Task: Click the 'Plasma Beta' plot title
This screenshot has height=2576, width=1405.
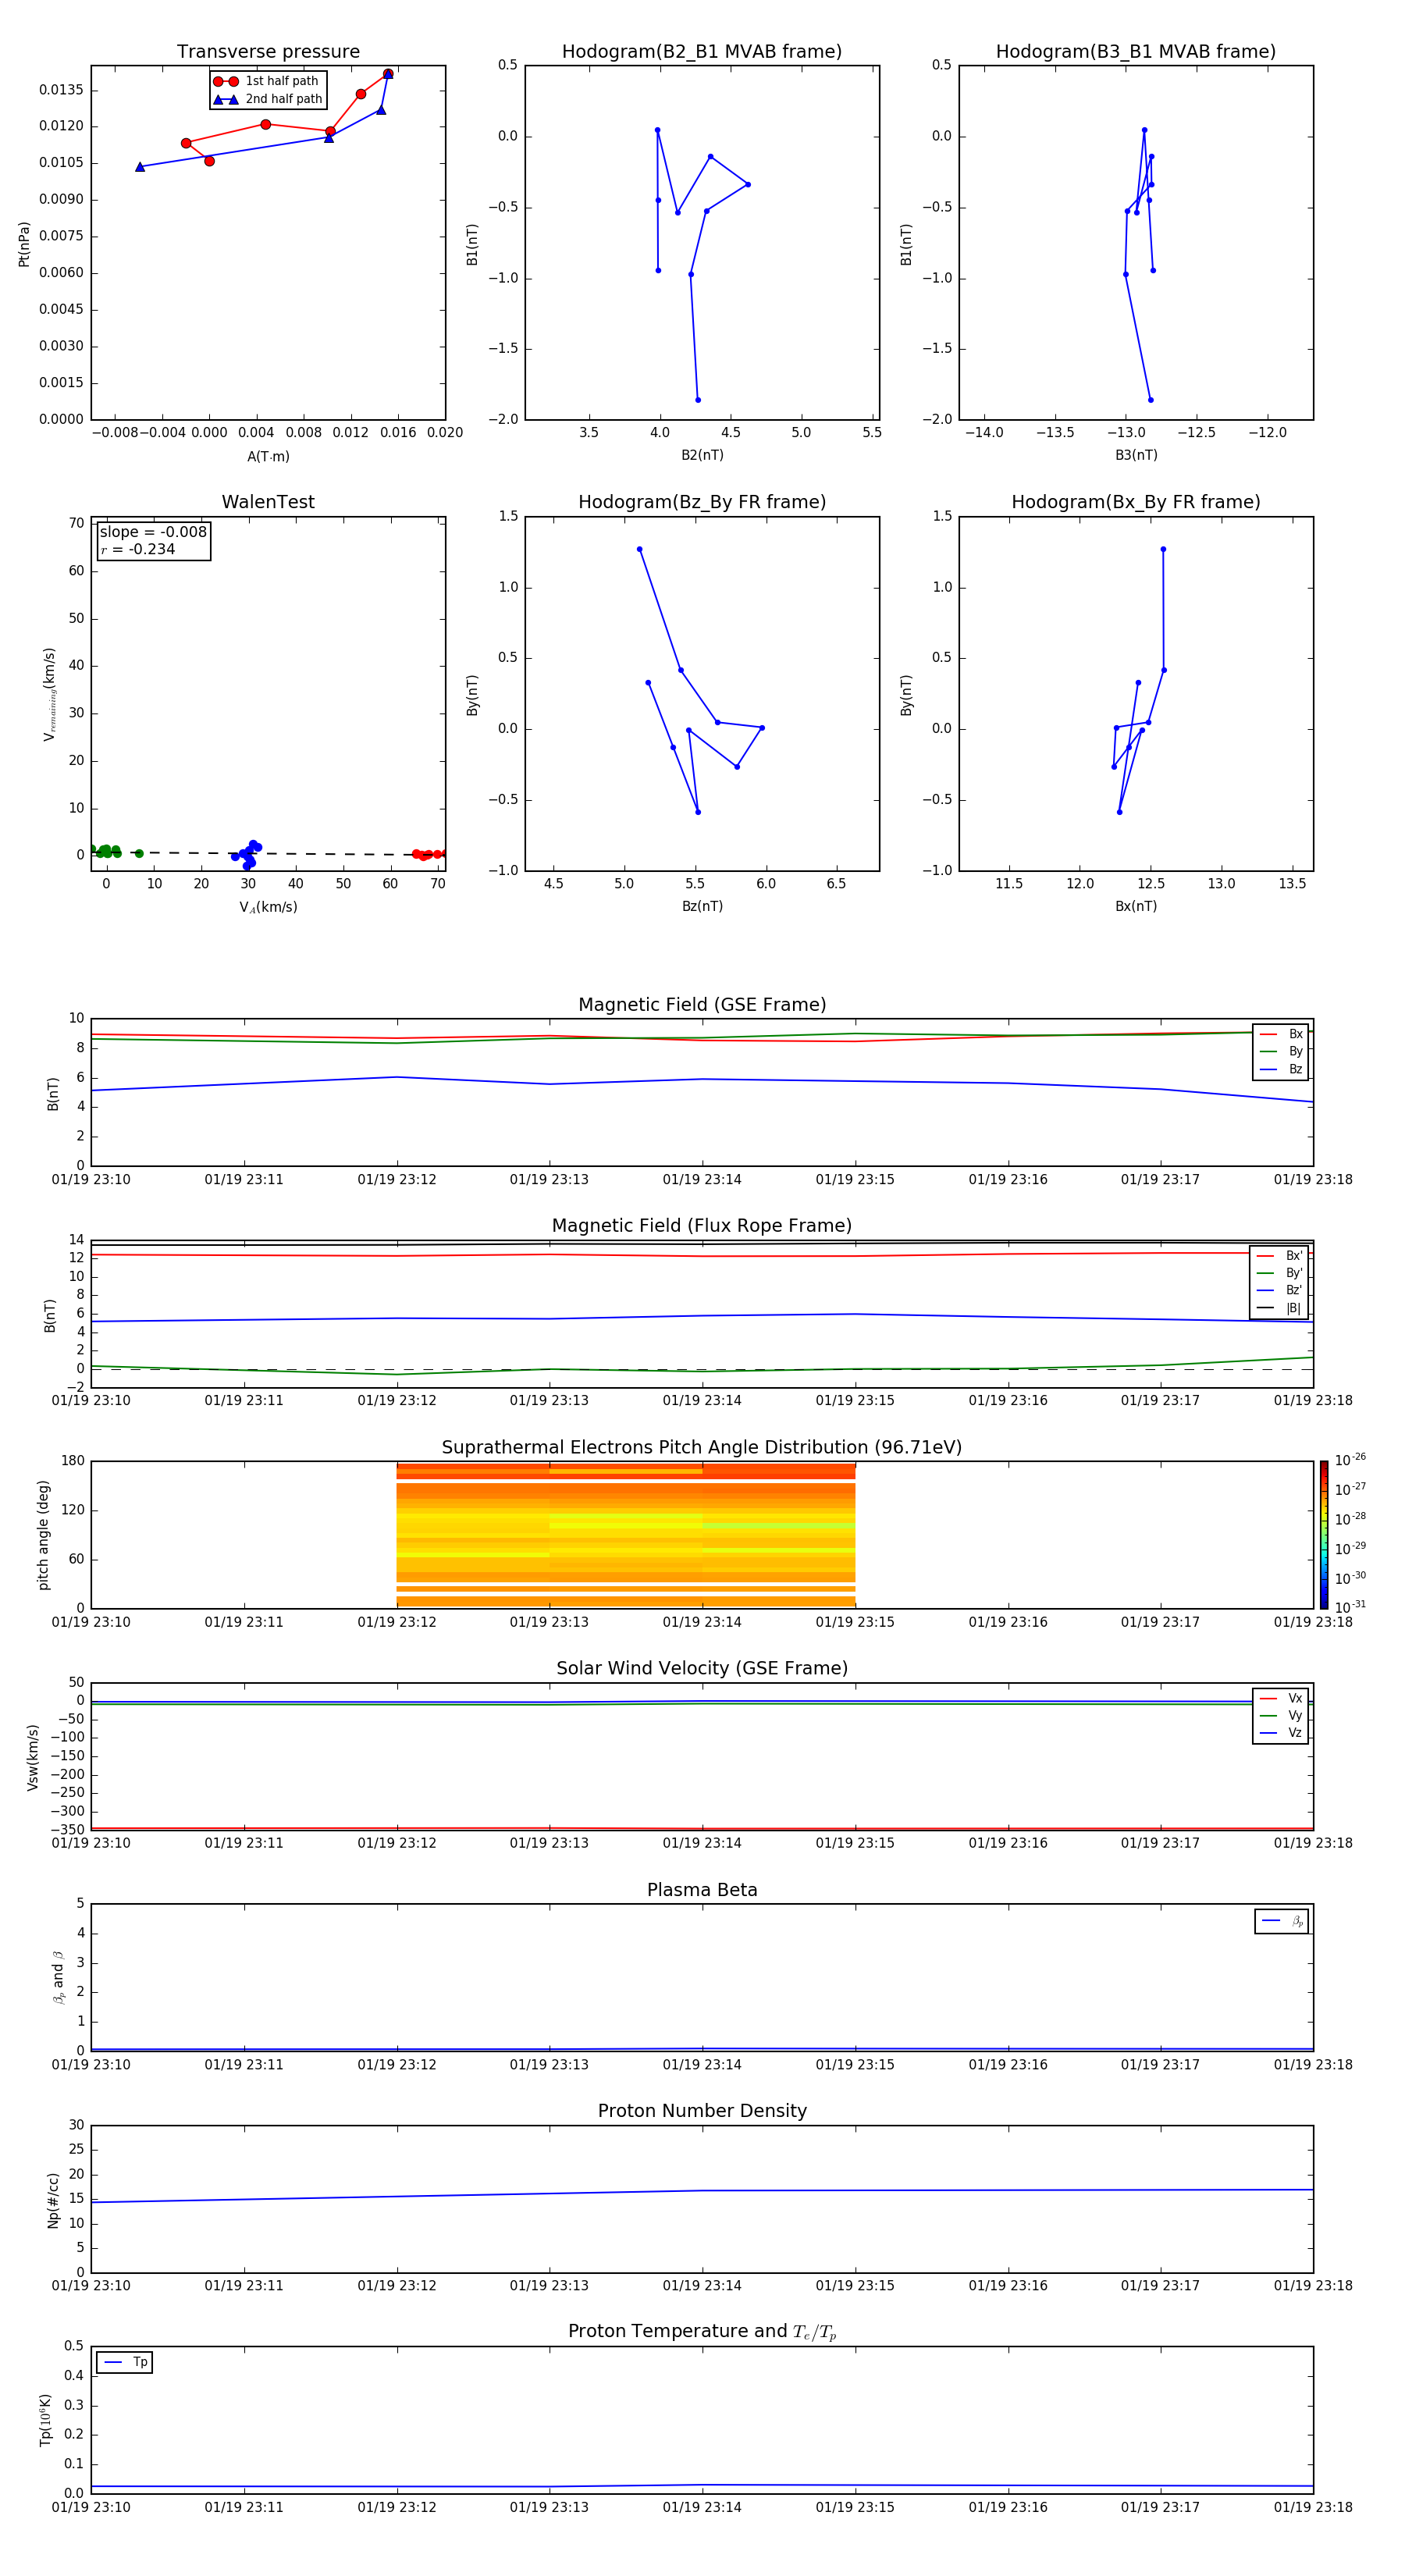Action: pyautogui.click(x=702, y=1890)
